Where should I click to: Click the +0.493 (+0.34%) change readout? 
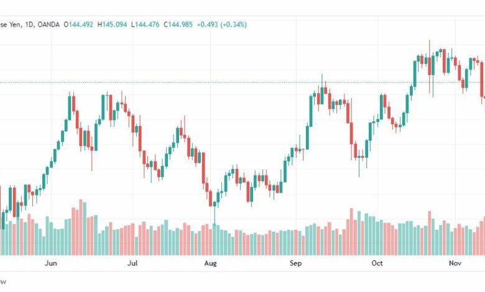coord(222,24)
